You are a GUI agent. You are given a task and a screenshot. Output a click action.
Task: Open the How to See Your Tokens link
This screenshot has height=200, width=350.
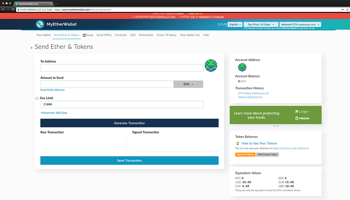click(259, 143)
